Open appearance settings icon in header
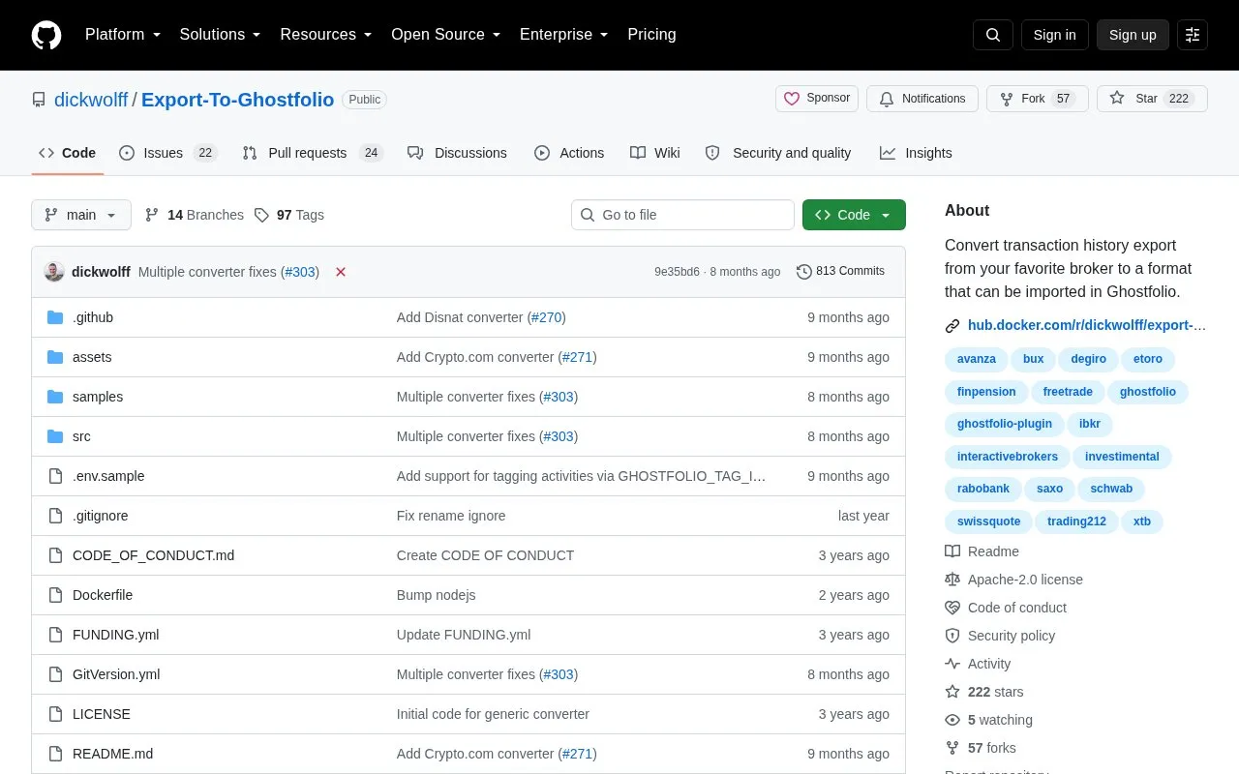1239x774 pixels. [1193, 35]
